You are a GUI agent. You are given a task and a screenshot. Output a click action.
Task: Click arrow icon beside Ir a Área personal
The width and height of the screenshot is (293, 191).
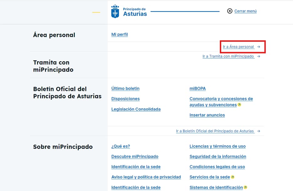[259, 47]
